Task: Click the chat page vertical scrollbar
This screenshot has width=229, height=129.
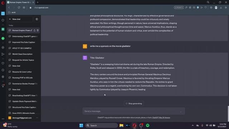Action: (228, 114)
